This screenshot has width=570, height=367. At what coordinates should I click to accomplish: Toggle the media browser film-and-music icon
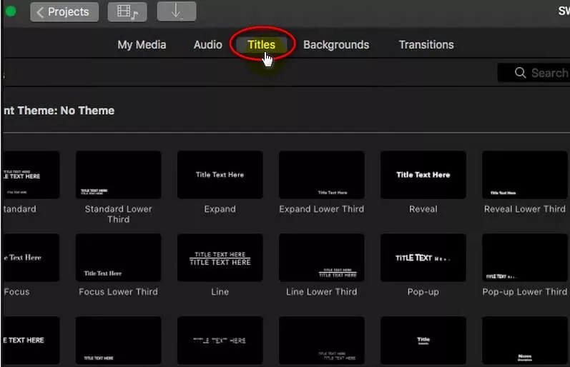click(127, 12)
